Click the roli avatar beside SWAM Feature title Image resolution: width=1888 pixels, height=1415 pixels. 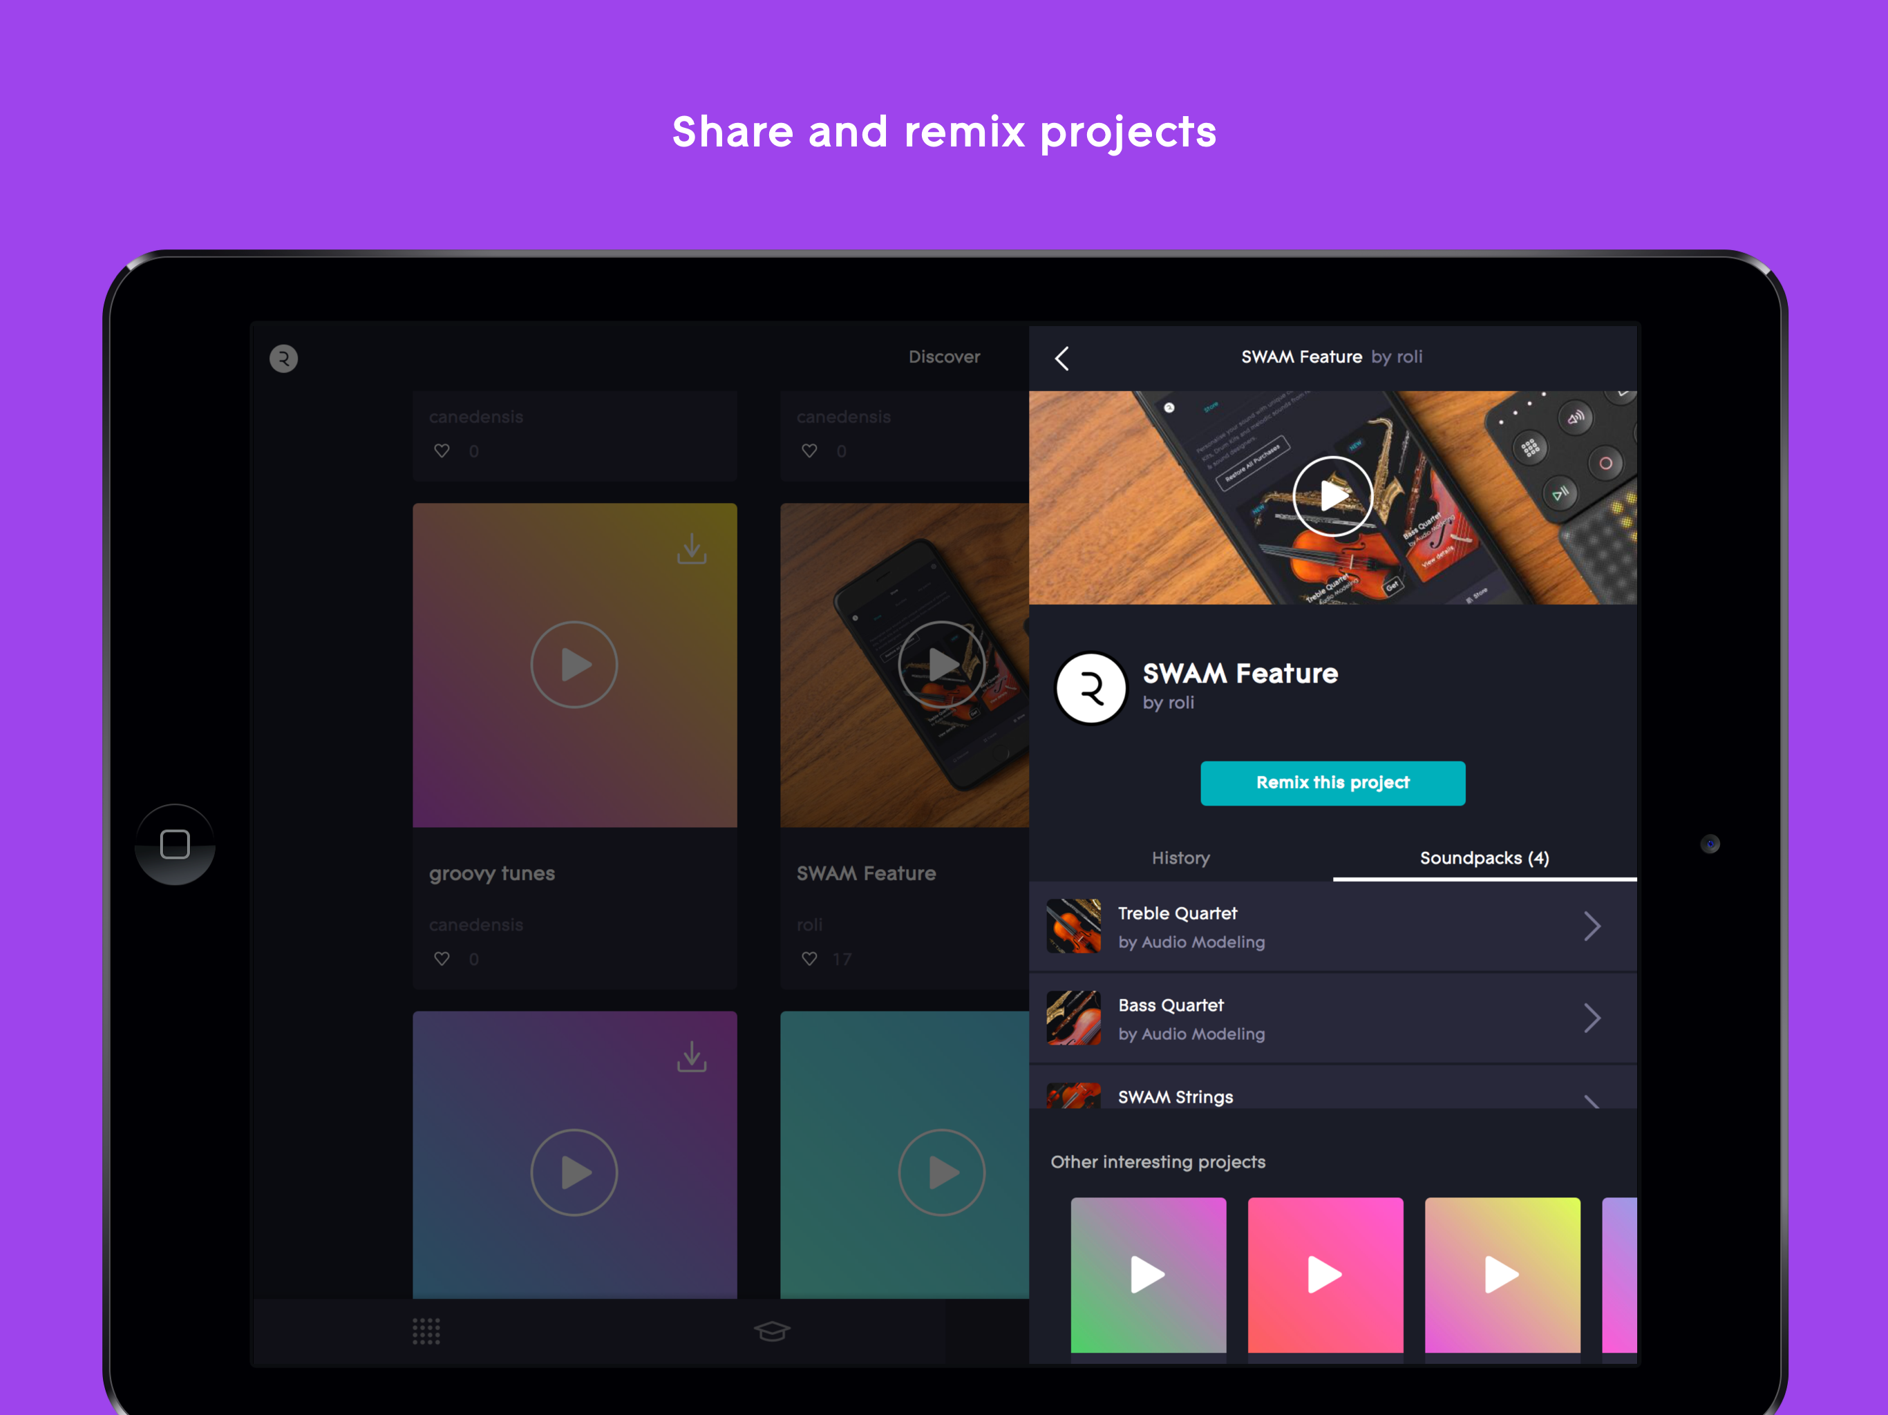pos(1091,688)
